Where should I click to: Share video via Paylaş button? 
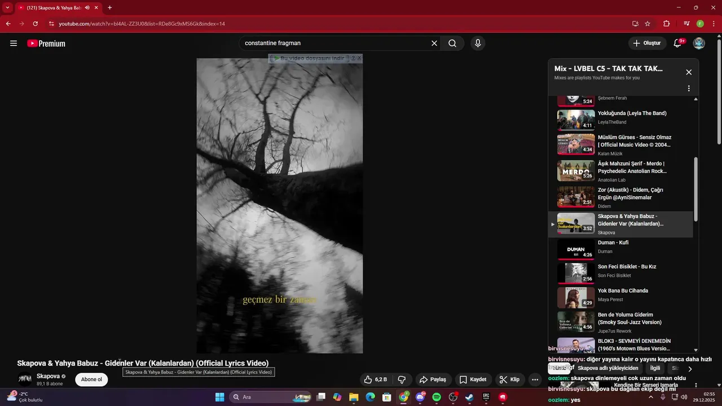tap(433, 379)
